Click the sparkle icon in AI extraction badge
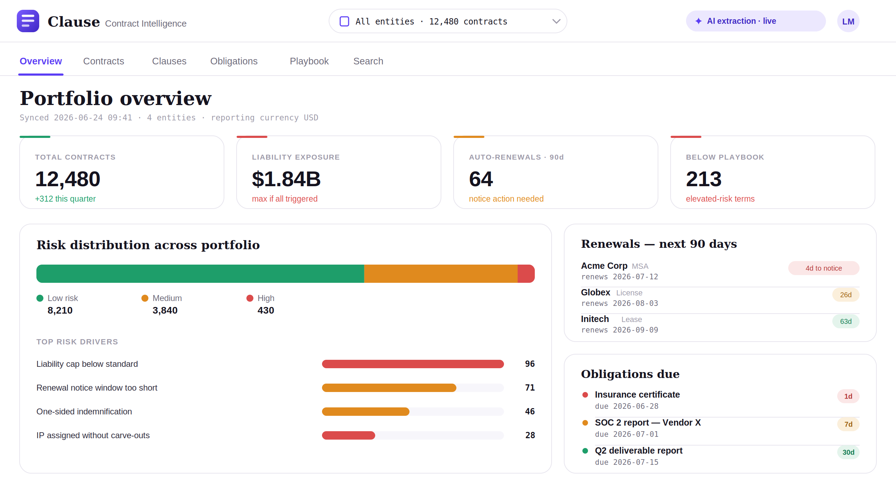The image size is (896, 490). (x=699, y=21)
